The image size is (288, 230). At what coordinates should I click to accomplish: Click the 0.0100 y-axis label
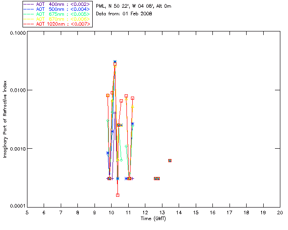click(x=18, y=90)
